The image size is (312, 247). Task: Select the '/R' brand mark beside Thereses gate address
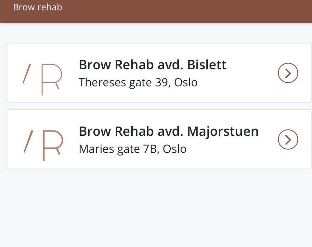click(x=42, y=73)
